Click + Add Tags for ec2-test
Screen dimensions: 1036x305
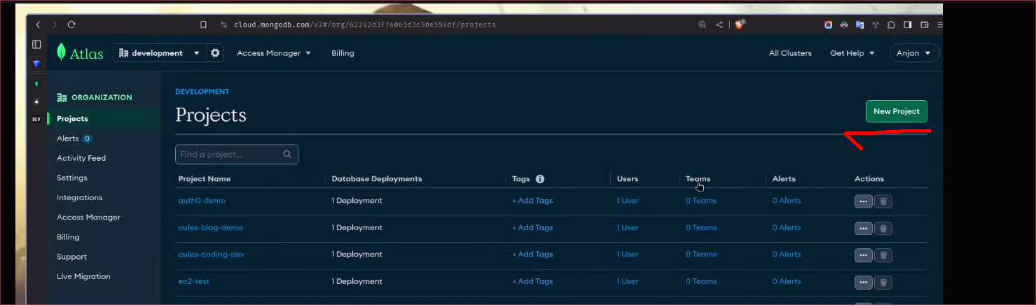[532, 281]
